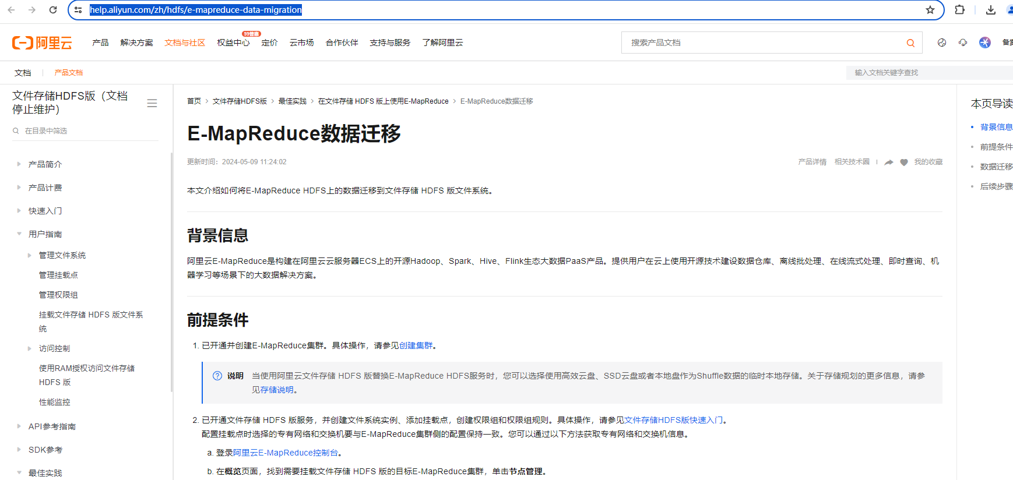Screen dimensions: 1013x480
Task: Open 阿里云E-MapReduce控制台 link
Action: coord(286,453)
